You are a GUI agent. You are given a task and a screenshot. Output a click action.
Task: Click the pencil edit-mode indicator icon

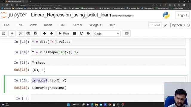click(166, 25)
